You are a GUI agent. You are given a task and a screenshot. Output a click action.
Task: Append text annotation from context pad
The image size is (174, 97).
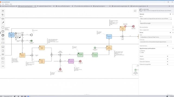click(x=18, y=35)
